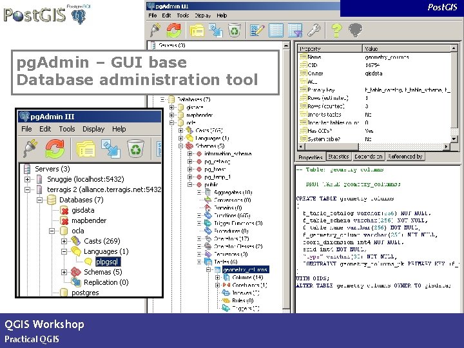Click the refresh icon in large pgAdmin toolbar
Image resolution: width=464 pixels, height=348 pixels.
coord(174,30)
